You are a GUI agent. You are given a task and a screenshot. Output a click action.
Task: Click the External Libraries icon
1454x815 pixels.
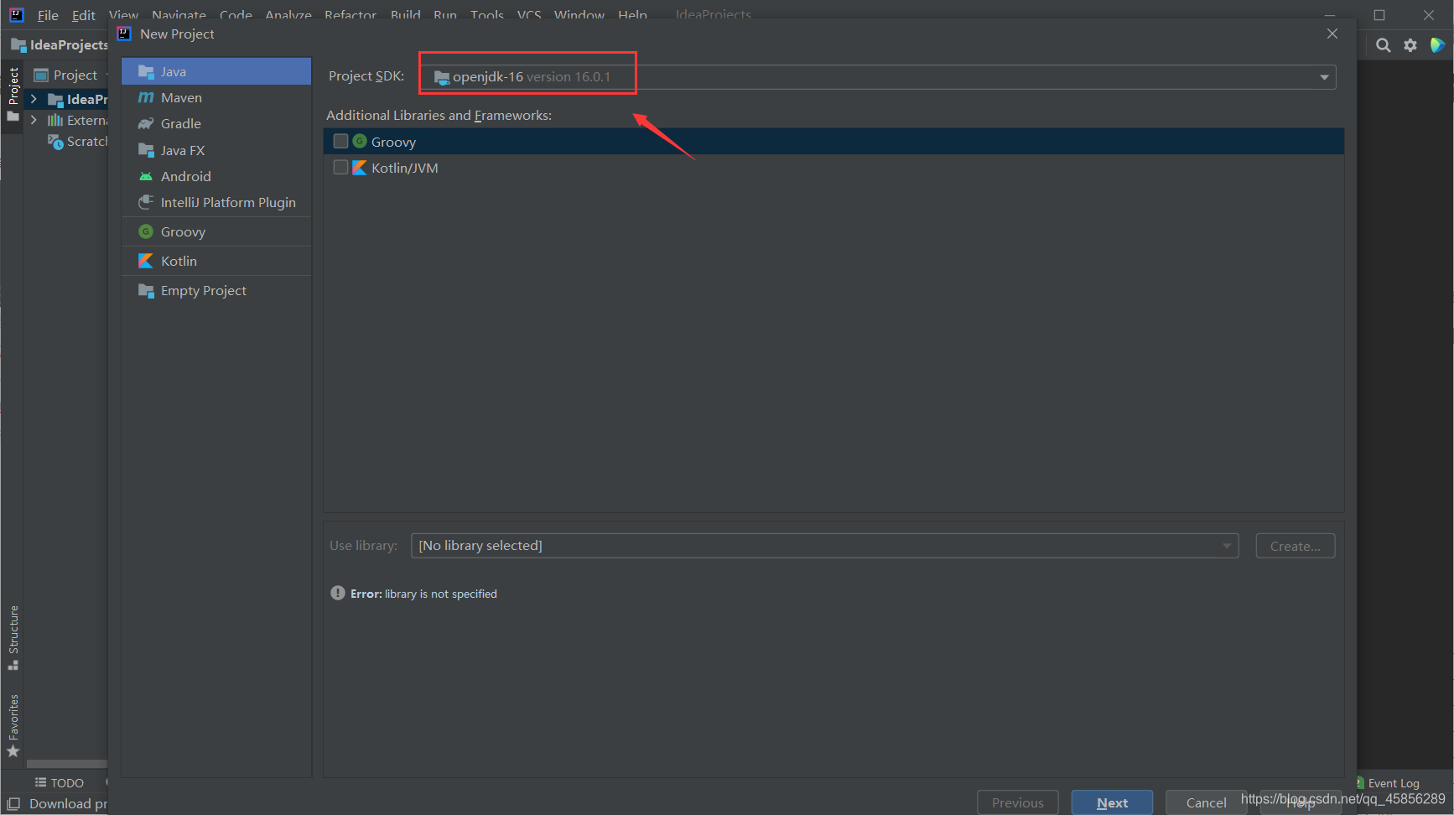coord(55,120)
